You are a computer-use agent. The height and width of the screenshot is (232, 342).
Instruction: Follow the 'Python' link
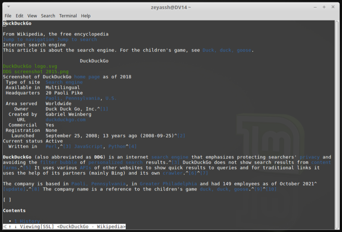point(117,146)
